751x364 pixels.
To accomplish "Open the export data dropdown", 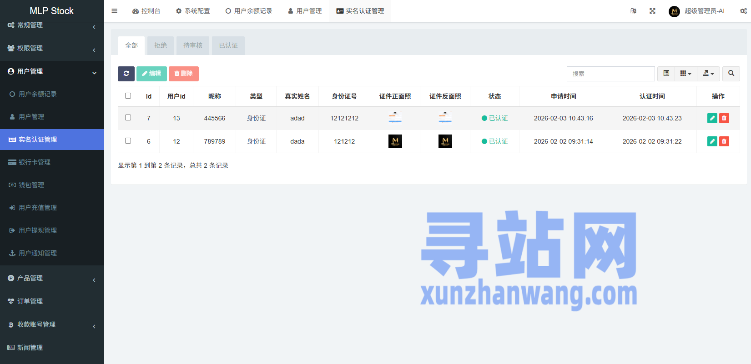I will (x=708, y=74).
